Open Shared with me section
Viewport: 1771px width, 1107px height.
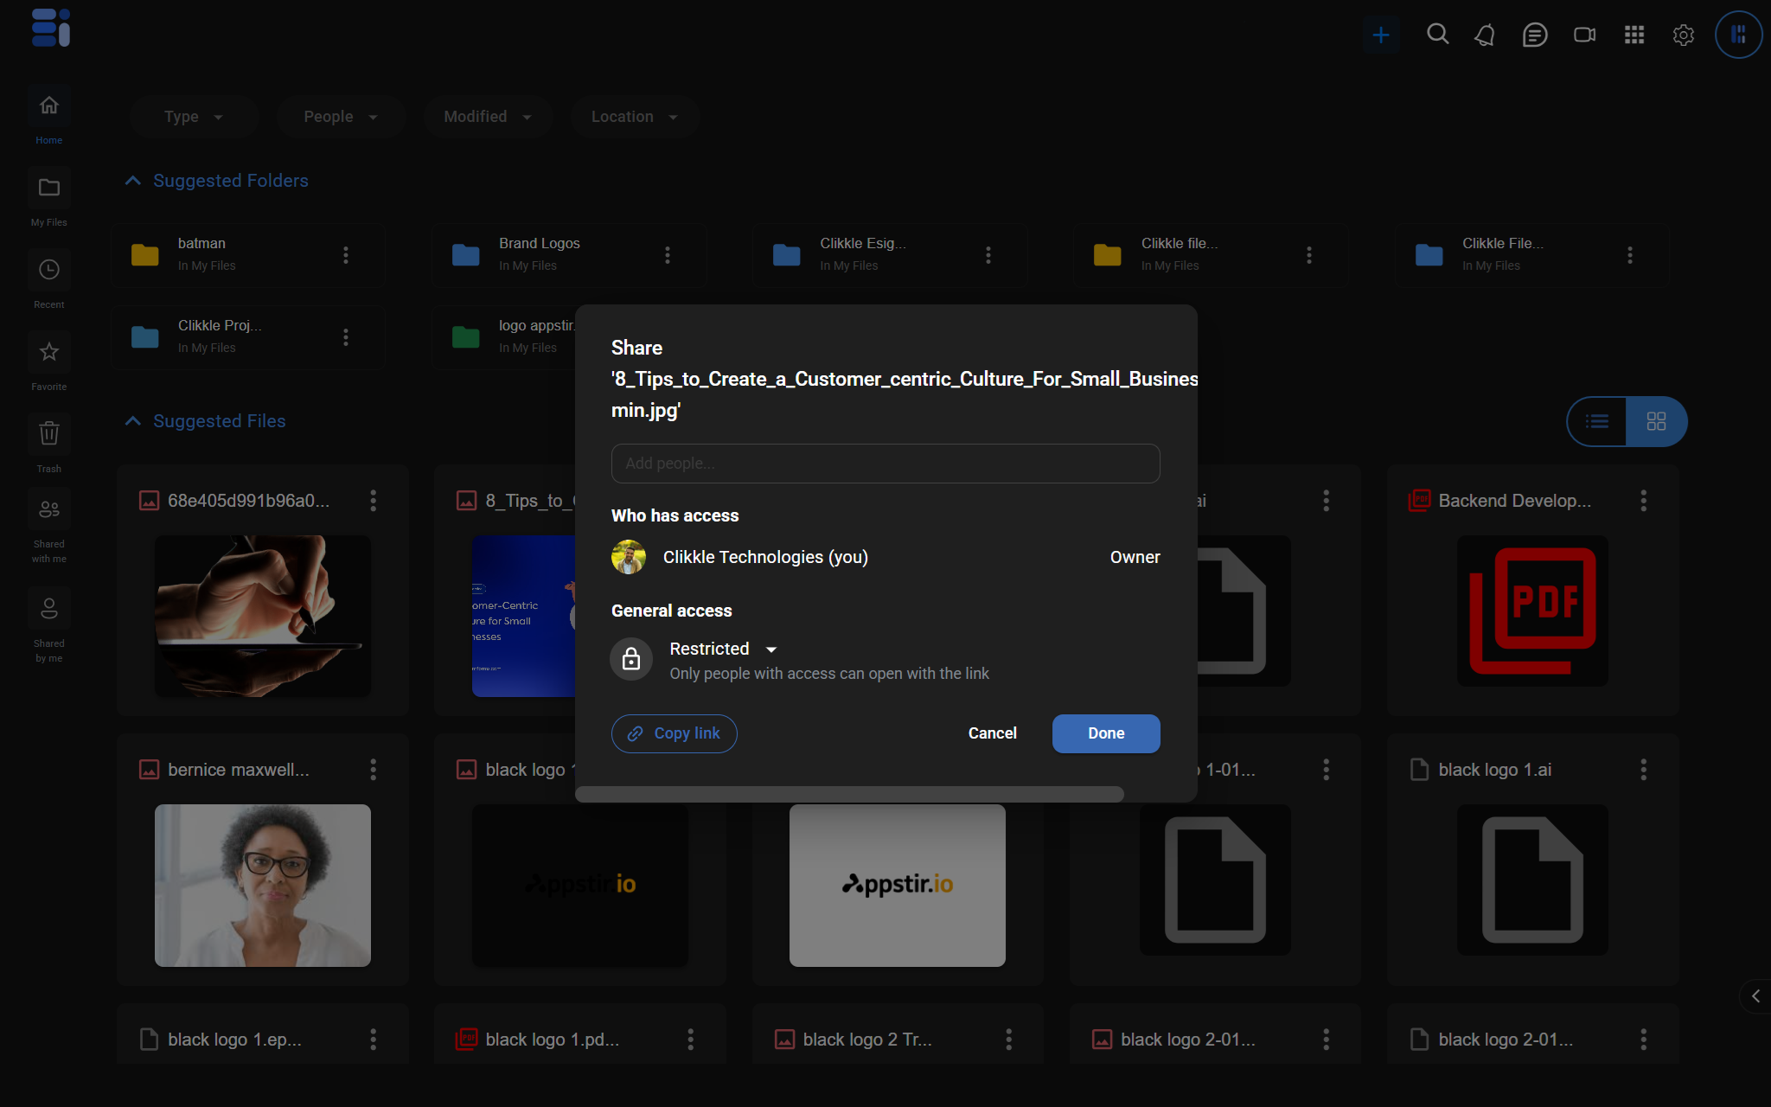[x=49, y=528]
